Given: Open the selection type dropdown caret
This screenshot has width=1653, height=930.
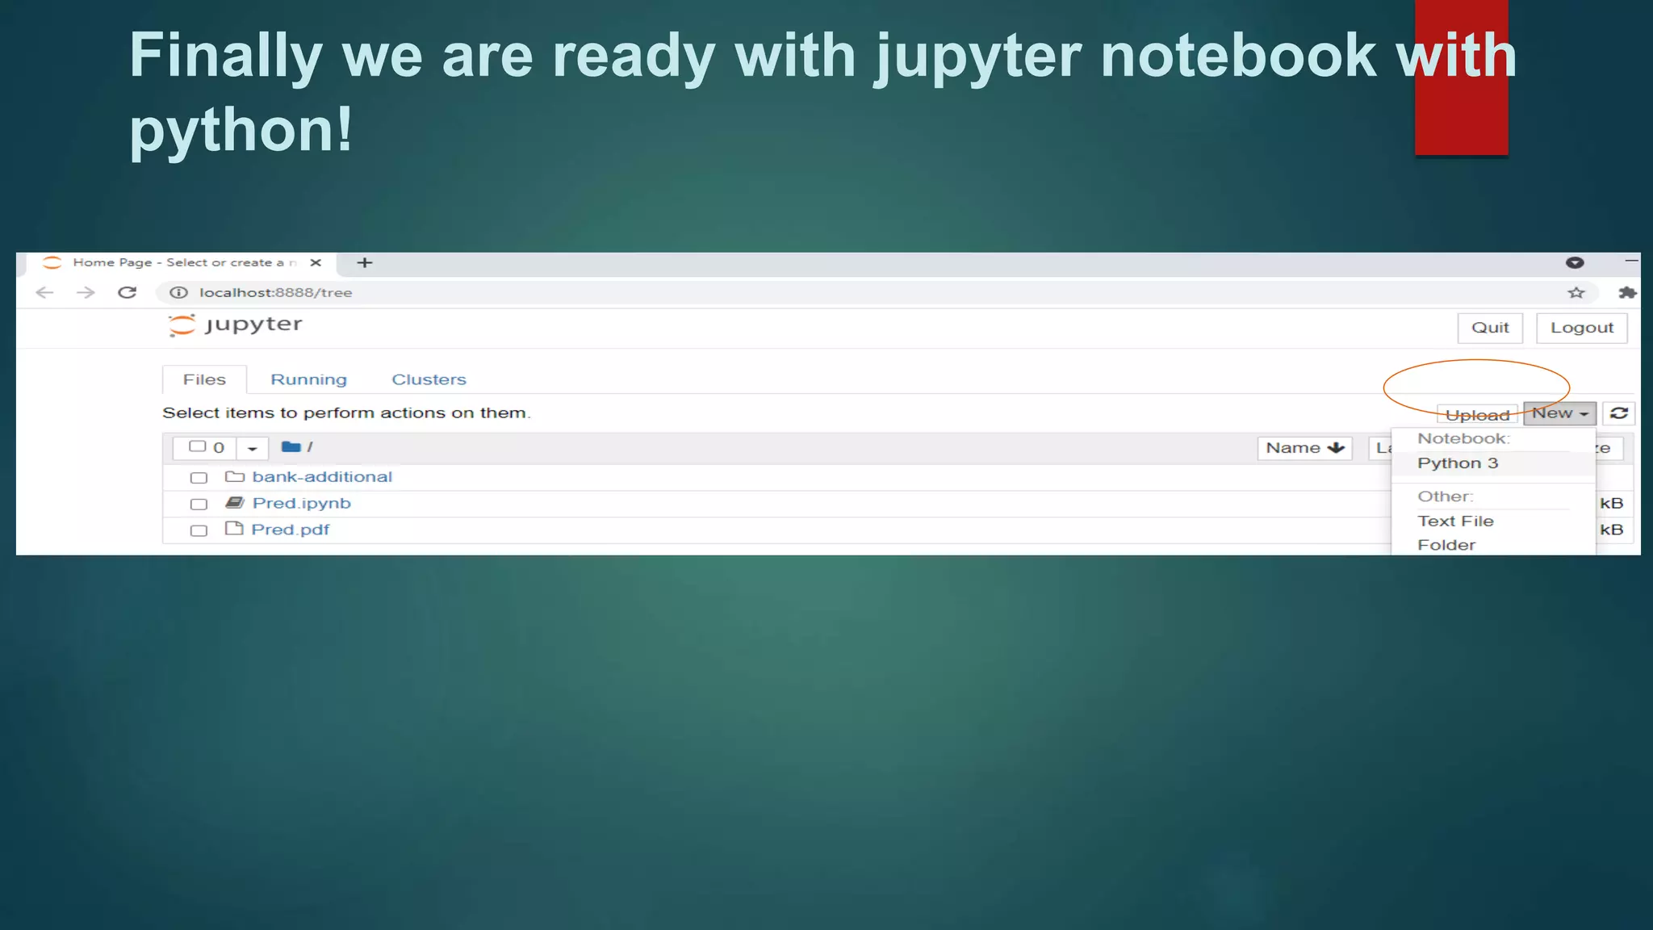Looking at the screenshot, I should click(252, 448).
